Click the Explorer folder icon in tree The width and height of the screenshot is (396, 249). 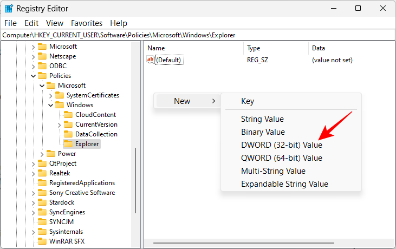click(68, 144)
